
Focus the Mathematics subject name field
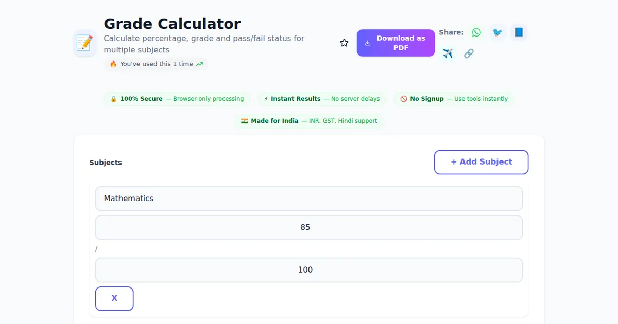coord(308,199)
